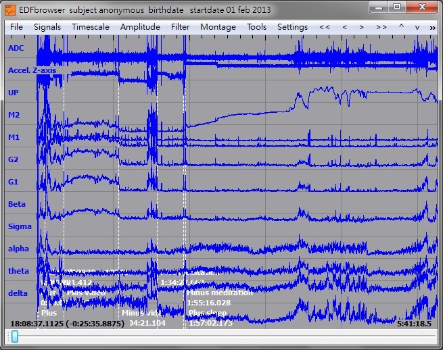Click the Plus video annotation marker

pos(86,293)
